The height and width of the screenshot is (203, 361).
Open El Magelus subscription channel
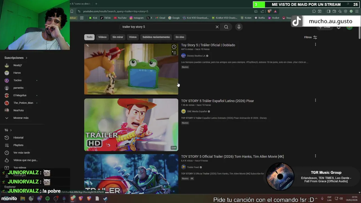pyautogui.click(x=20, y=95)
